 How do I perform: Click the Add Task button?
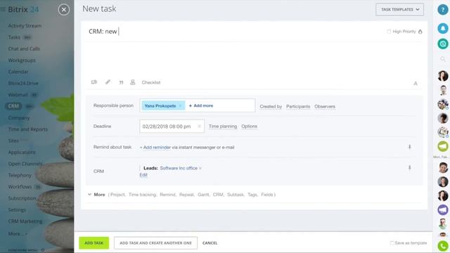click(94, 243)
